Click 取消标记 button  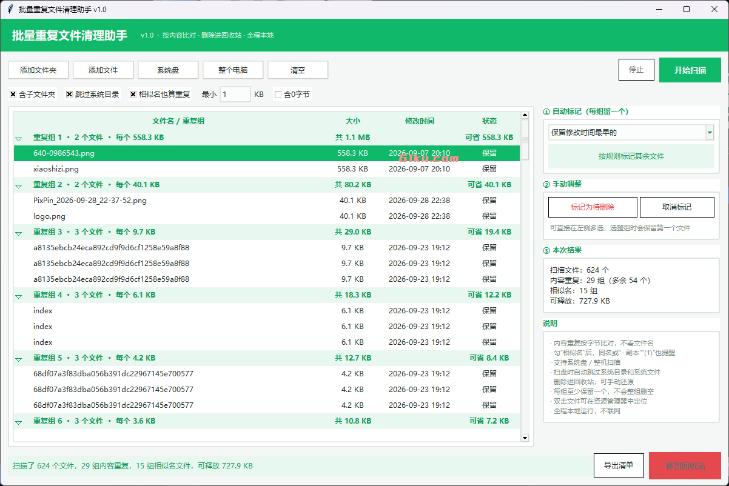tap(677, 207)
